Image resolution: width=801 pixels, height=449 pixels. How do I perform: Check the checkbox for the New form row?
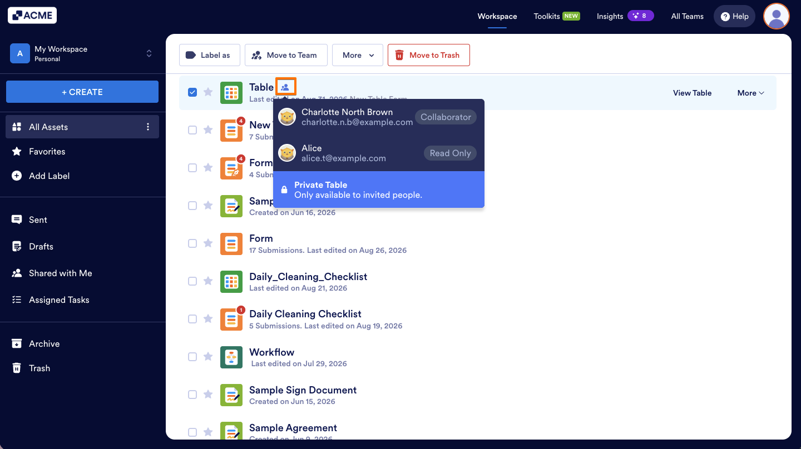tap(192, 130)
